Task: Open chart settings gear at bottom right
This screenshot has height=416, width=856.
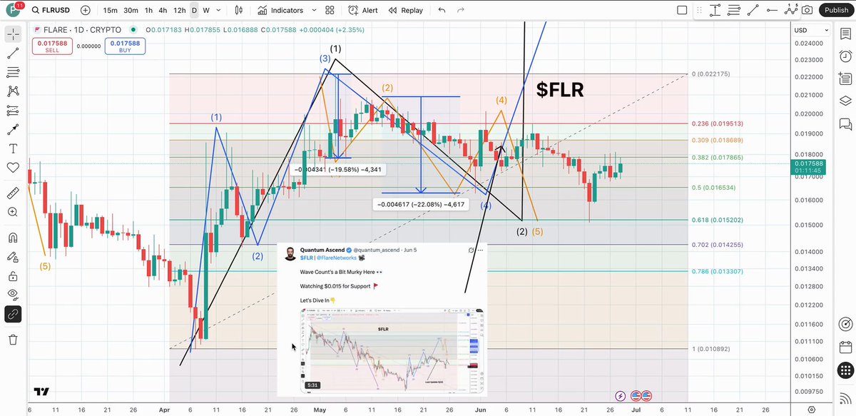Action: tap(811, 410)
